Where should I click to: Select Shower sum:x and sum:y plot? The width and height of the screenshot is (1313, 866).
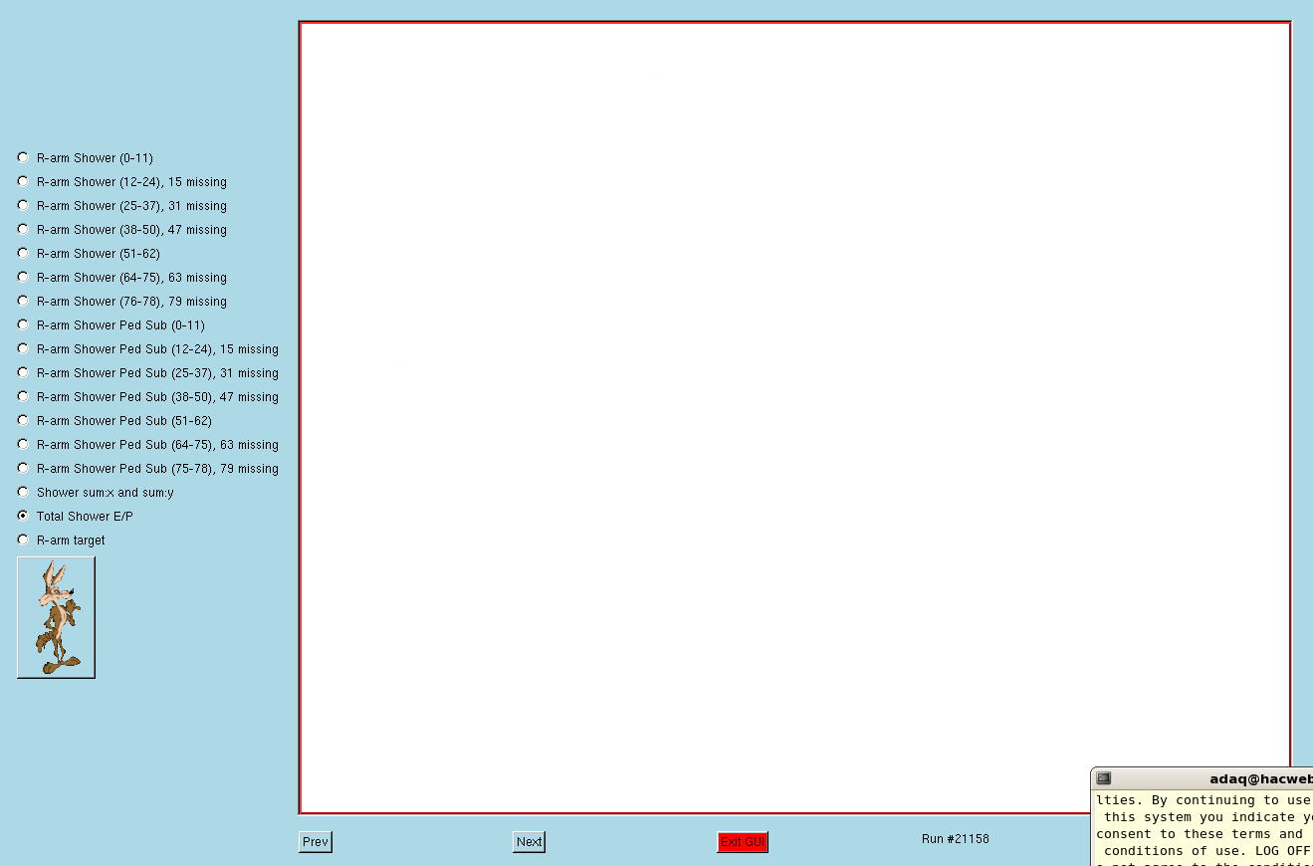click(23, 492)
